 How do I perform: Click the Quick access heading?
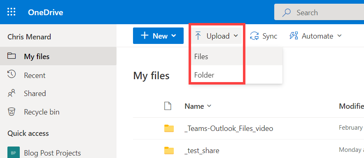click(28, 133)
